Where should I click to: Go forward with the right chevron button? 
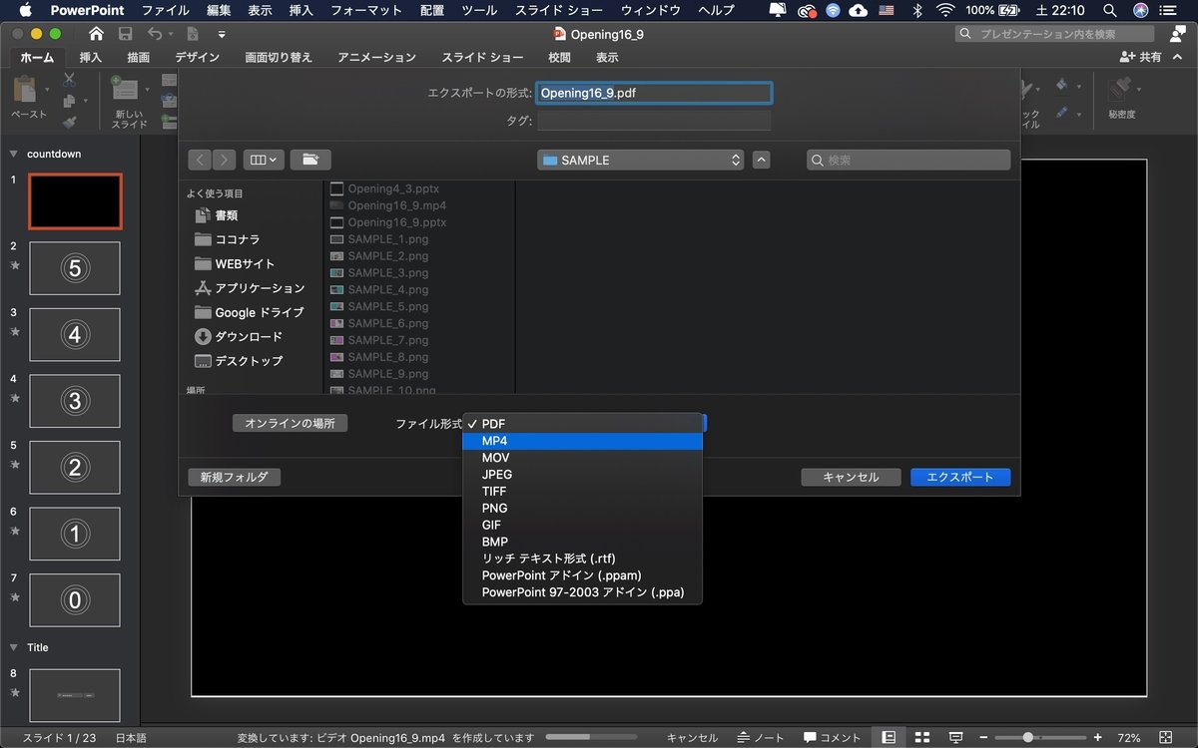[224, 160]
